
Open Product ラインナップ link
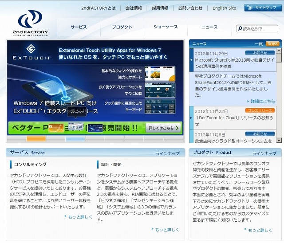click(x=264, y=153)
